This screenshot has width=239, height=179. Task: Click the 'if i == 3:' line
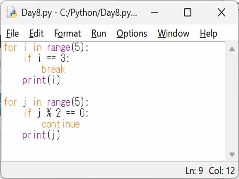[46, 59]
